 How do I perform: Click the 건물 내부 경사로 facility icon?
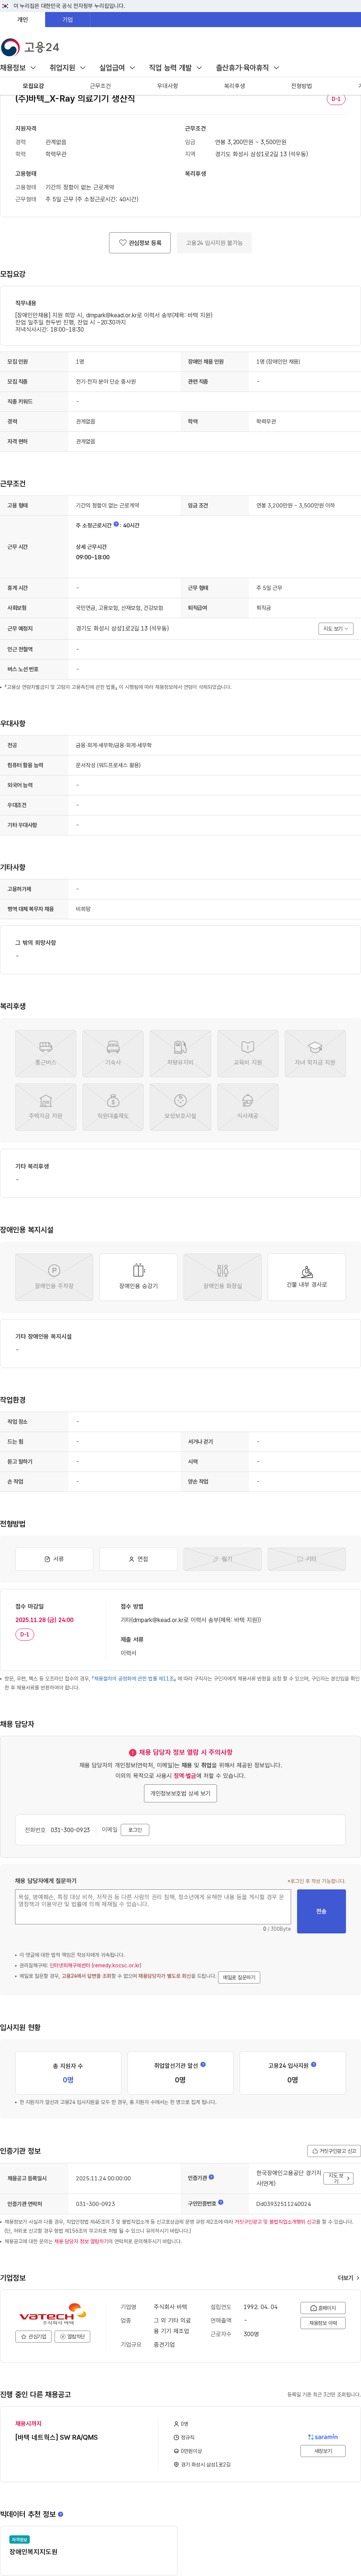coord(307,1277)
